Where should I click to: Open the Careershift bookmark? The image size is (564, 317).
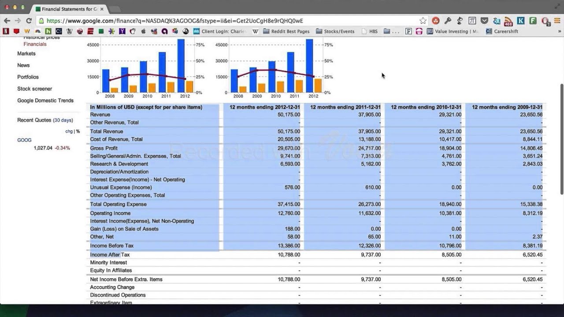tap(502, 31)
